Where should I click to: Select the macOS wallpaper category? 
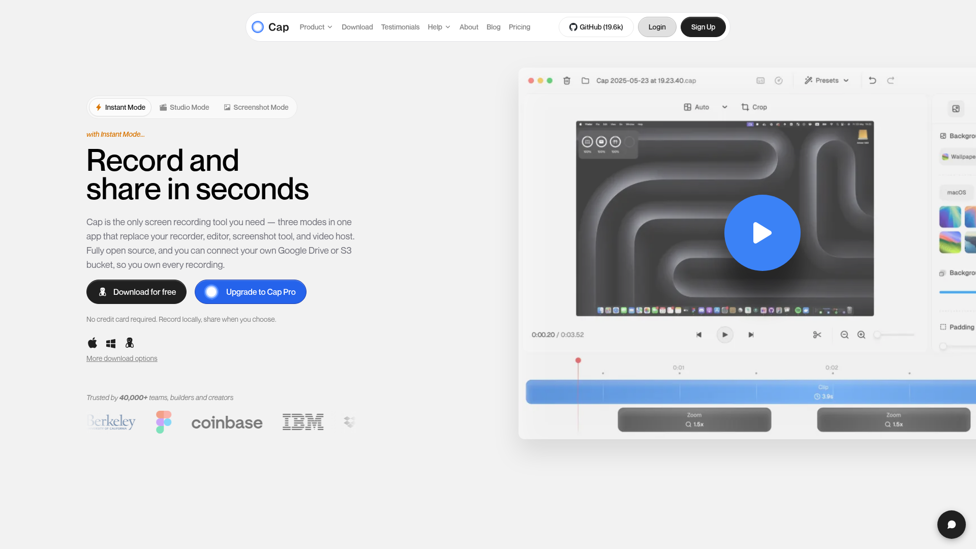[956, 193]
